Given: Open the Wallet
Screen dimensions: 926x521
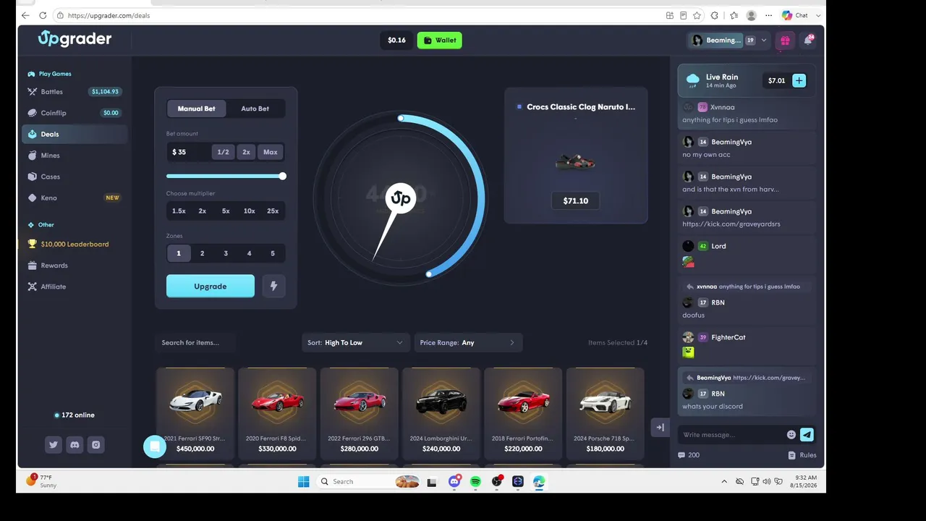Looking at the screenshot, I should pos(440,41).
